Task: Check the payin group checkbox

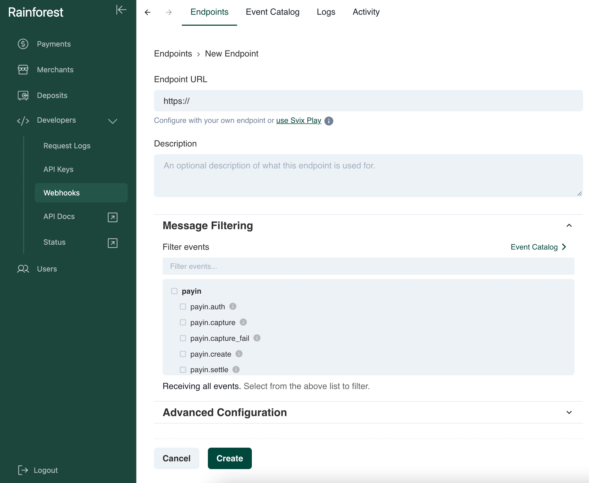Action: 174,291
